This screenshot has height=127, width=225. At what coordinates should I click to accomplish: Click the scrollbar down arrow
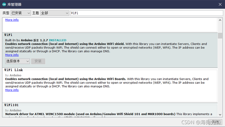click(220, 115)
